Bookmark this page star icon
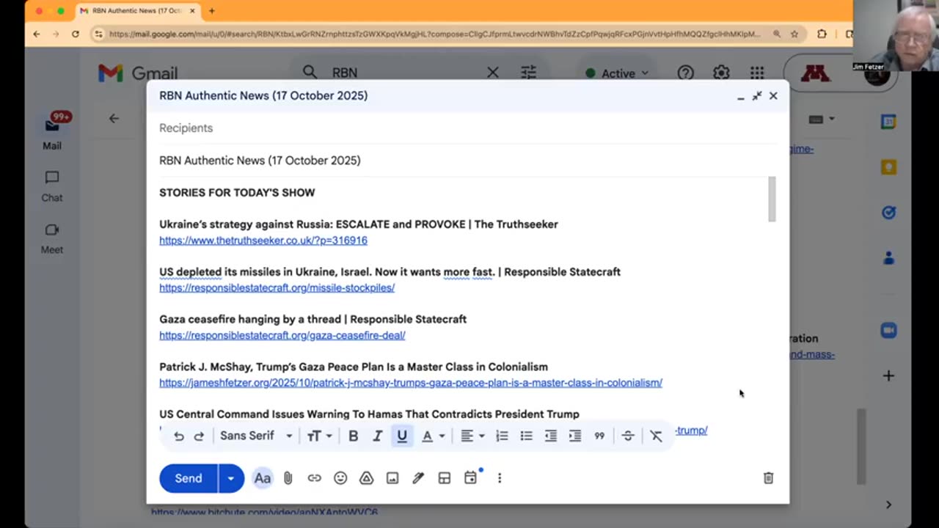Image resolution: width=939 pixels, height=528 pixels. (x=794, y=34)
